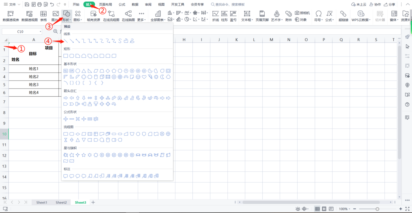Undo the last action
This screenshot has width=412, height=213.
click(52, 4)
